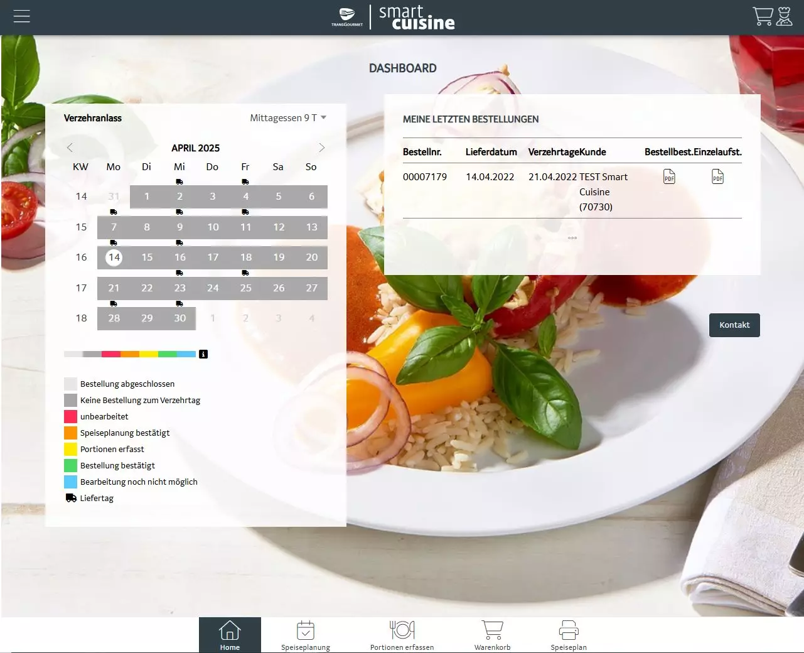This screenshot has height=653, width=804.
Task: Open the Mittagessen 9 T dropdown
Action: pos(288,118)
